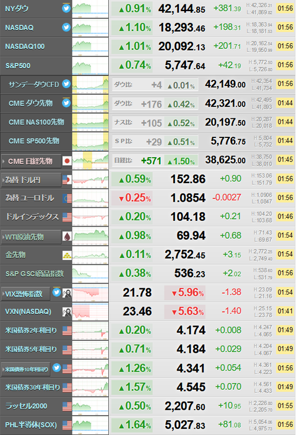Viewport: 297px width, 435px height.
Task: Click the flag icon beside 為替 ユーロドル
Action: coord(67,198)
